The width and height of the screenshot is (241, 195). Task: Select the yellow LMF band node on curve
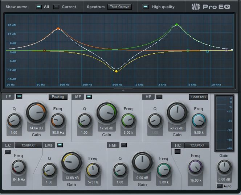pos(117,71)
